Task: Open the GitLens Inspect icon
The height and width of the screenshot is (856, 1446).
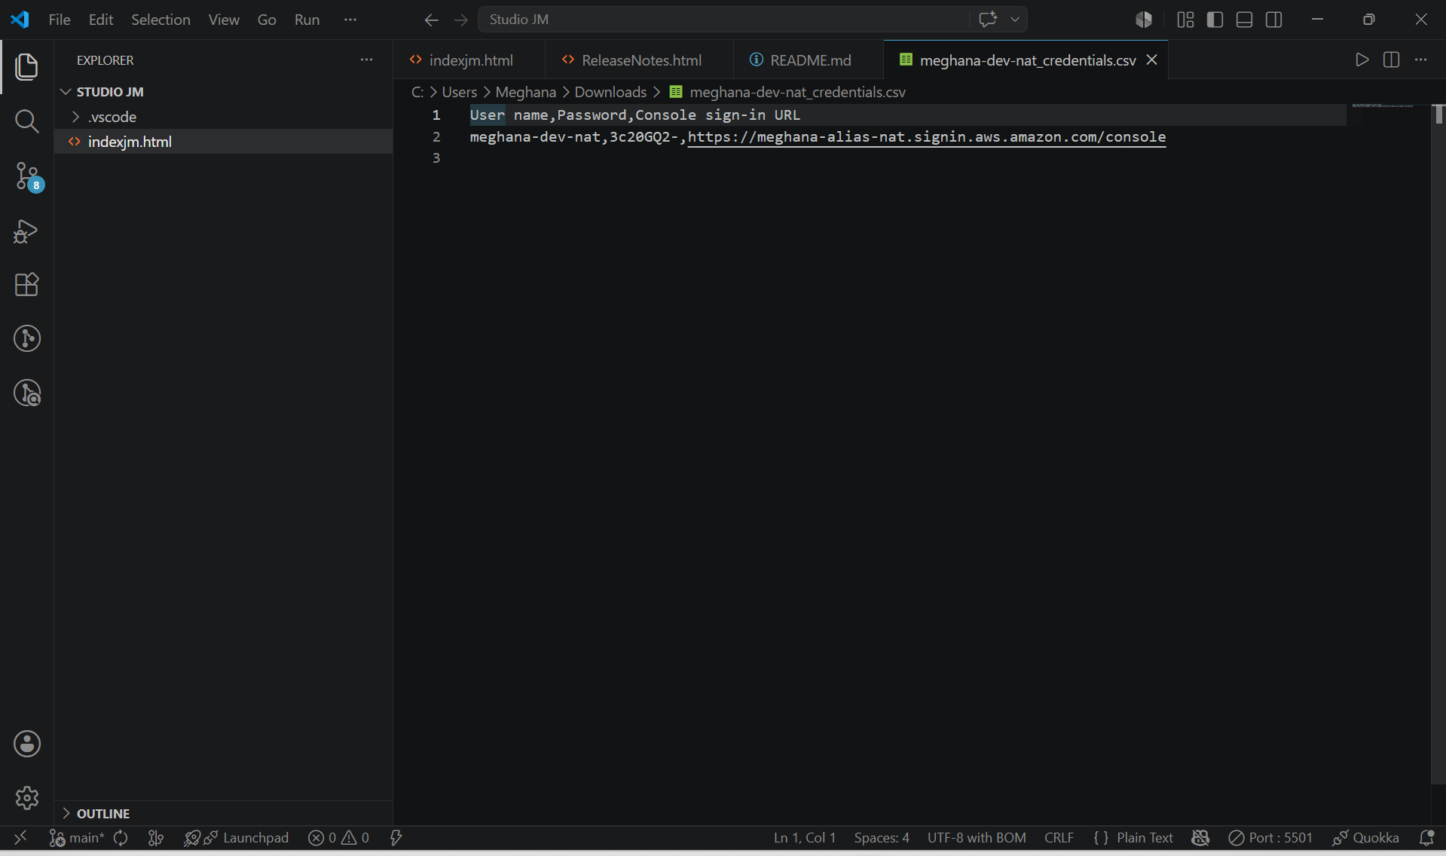Action: tap(27, 393)
